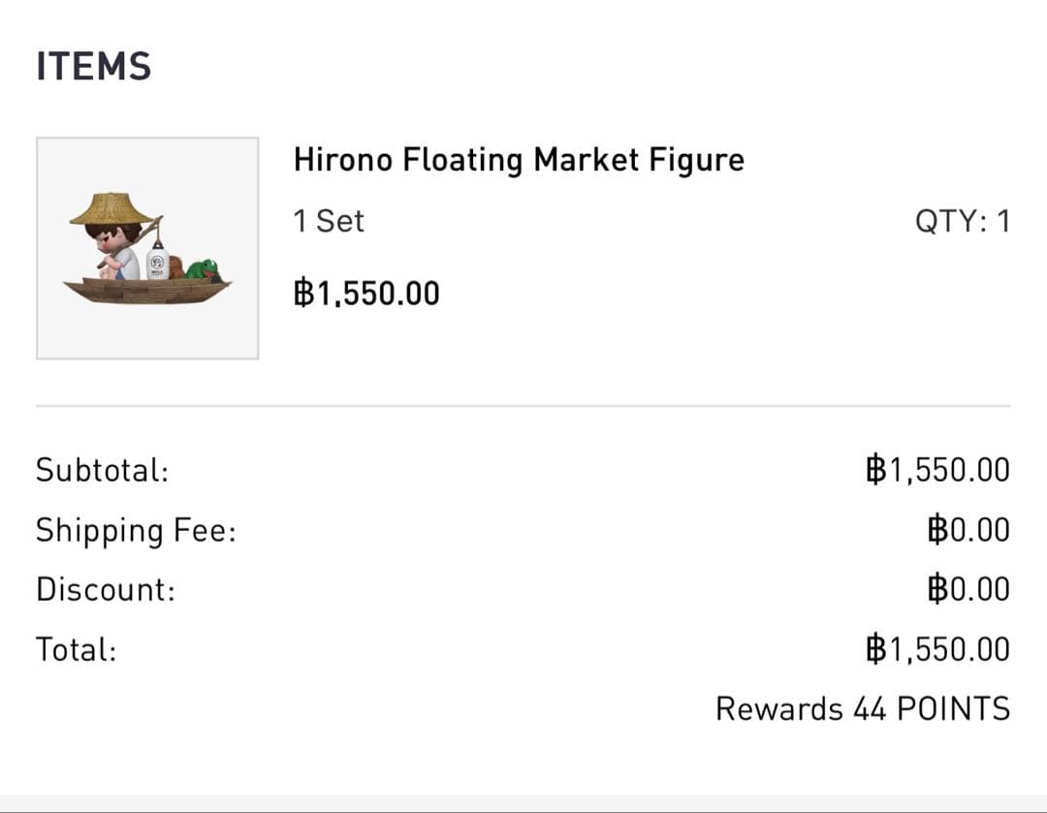Click the Total label

(76, 648)
